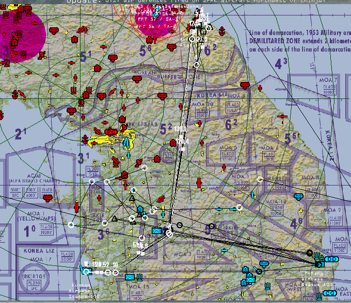This screenshot has width=351, height=303.
Task: Click the MOA 11 airspace label
Action: [242, 177]
